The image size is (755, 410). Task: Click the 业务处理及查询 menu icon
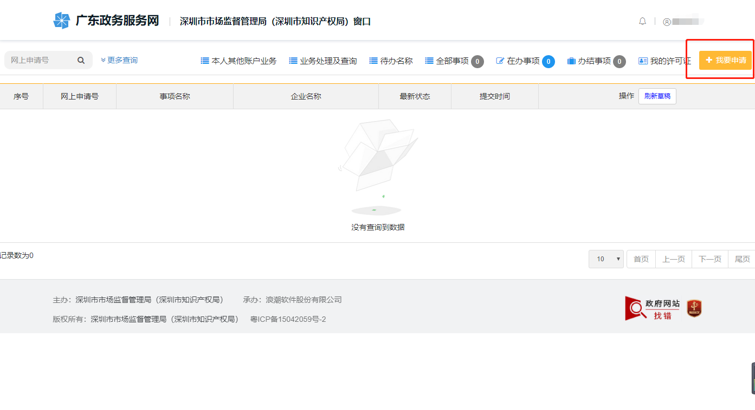tap(292, 61)
